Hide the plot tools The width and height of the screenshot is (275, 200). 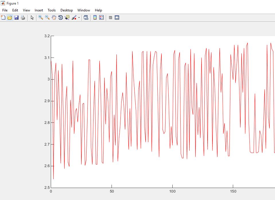point(110,17)
